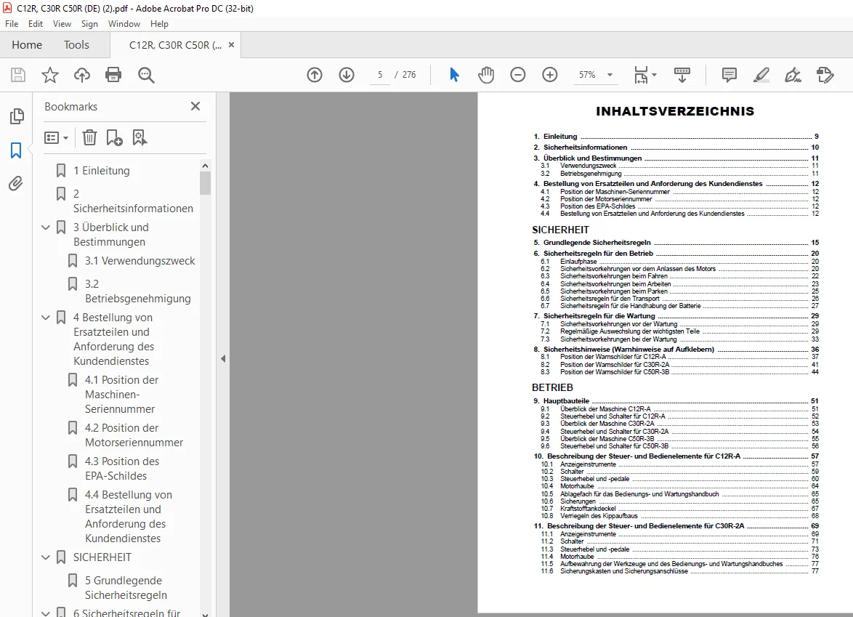The height and width of the screenshot is (617, 853).
Task: Jump to '4.3 Position des EPA-Schildes' bookmark
Action: pos(122,469)
